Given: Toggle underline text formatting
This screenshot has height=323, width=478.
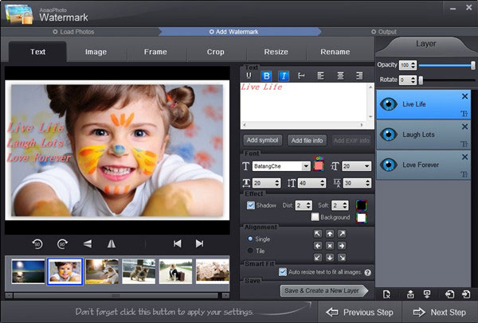Looking at the screenshot, I should pos(249,76).
